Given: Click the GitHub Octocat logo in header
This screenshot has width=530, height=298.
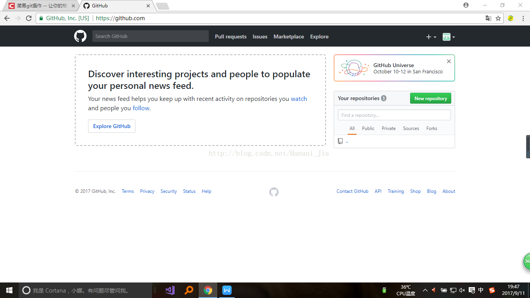Looking at the screenshot, I should point(80,36).
